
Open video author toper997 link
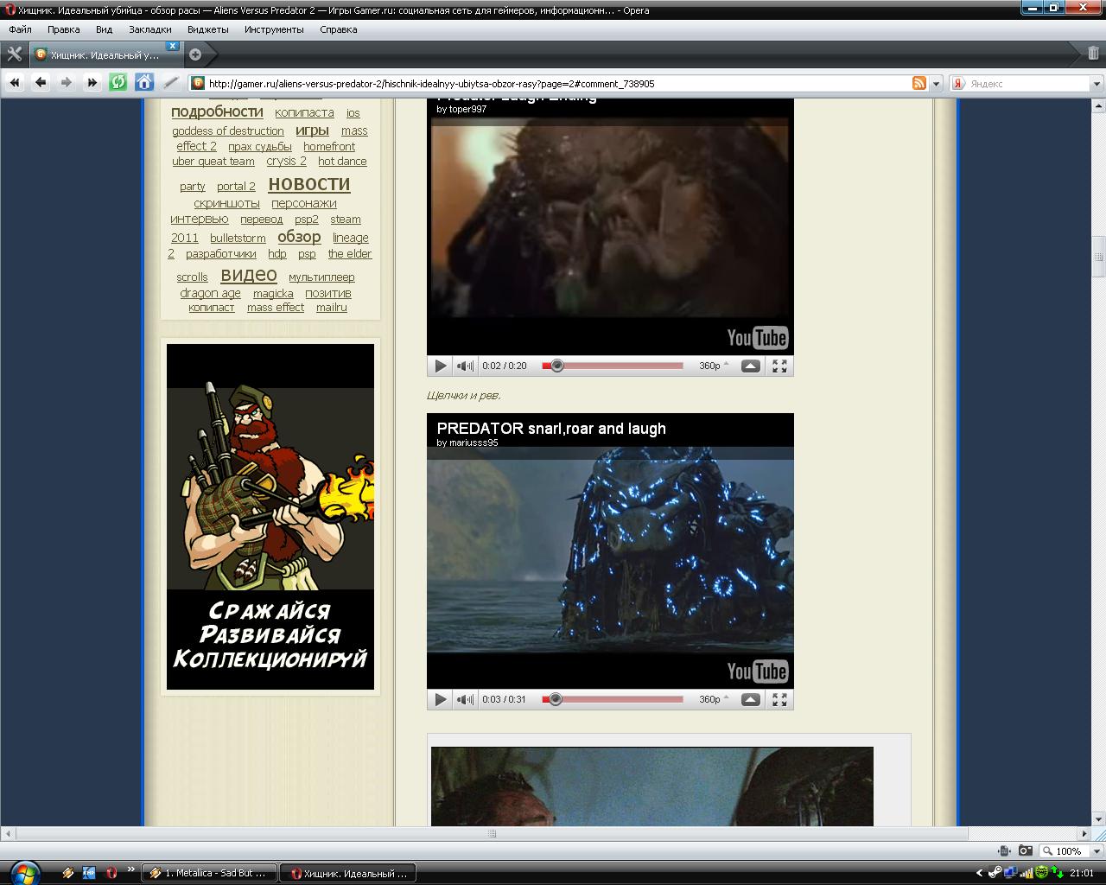pos(467,109)
